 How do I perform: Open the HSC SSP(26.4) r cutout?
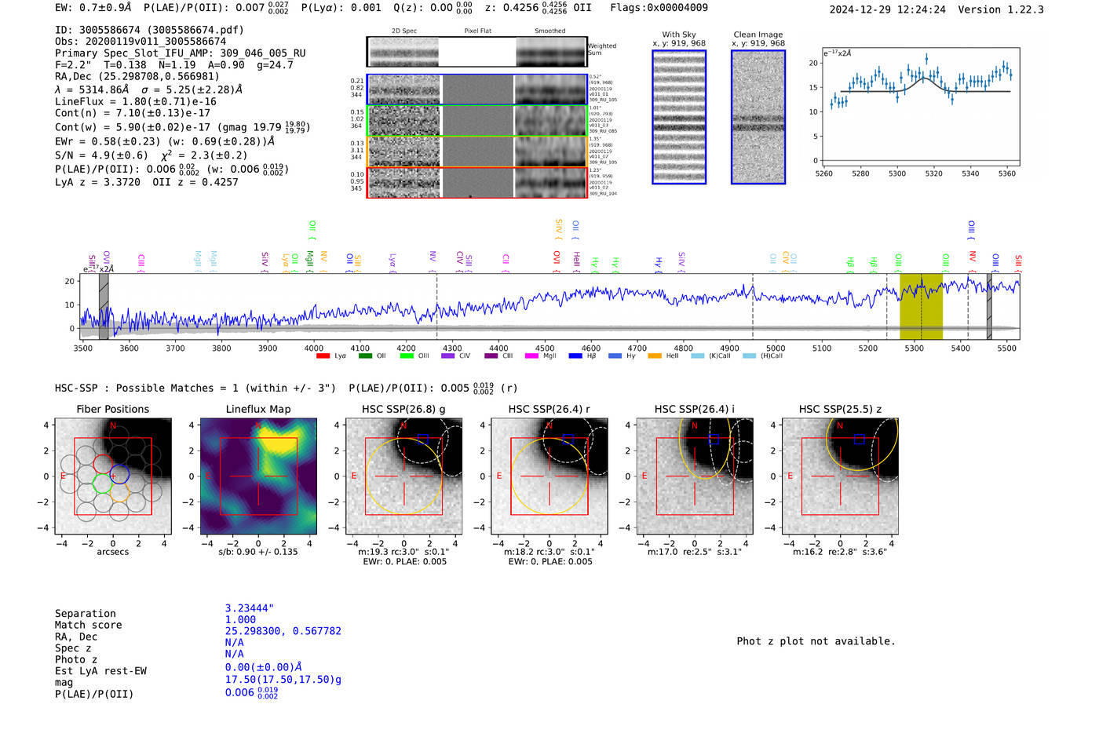click(549, 476)
